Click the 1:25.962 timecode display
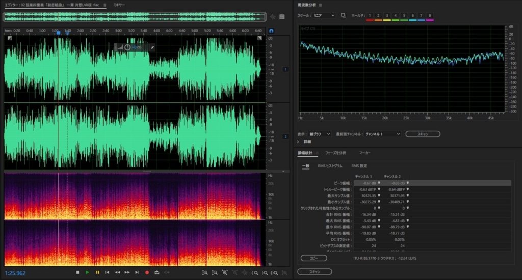Viewport: 522px width, 280px height. (15, 273)
